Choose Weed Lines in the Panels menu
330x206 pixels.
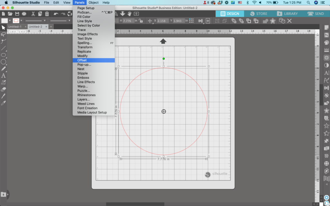coord(94,104)
